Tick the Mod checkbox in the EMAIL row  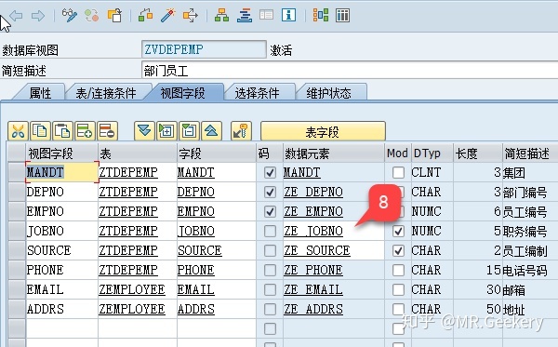point(398,289)
